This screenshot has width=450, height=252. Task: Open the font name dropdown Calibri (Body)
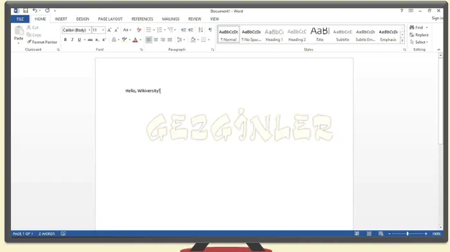click(89, 30)
